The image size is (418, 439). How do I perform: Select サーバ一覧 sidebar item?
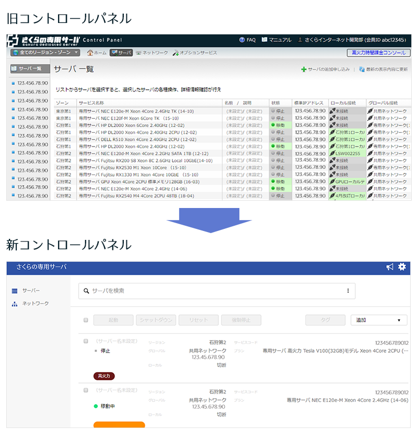[x=30, y=68]
